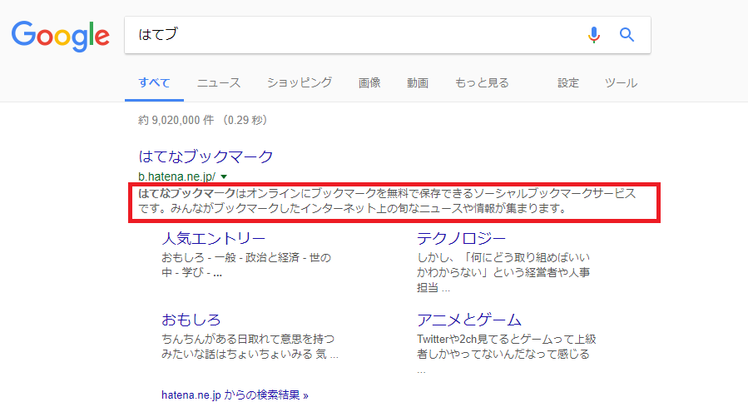748x417 pixels.
Task: Expand the arrow beside b.hatena.ne.jp/
Action: [x=224, y=176]
